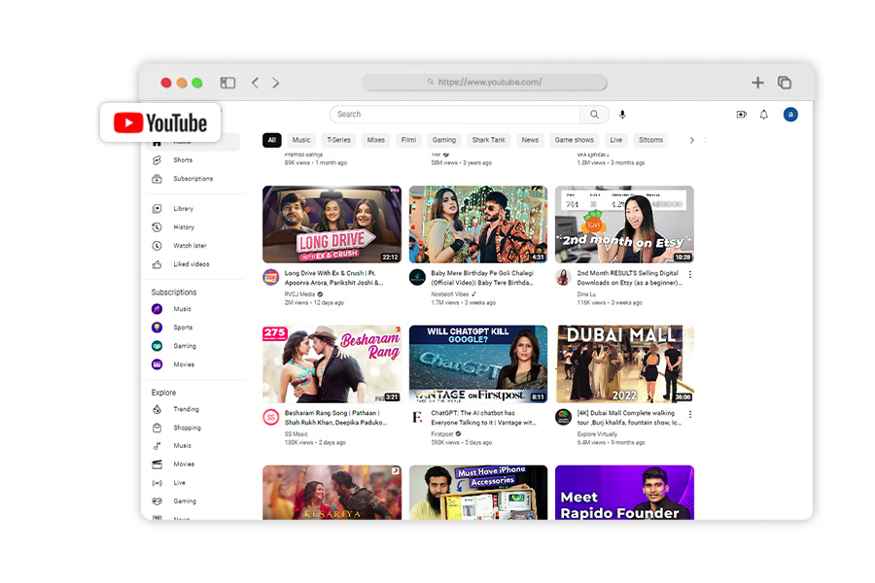Toggle the browser sidebar icon
The width and height of the screenshot is (875, 583).
click(227, 83)
